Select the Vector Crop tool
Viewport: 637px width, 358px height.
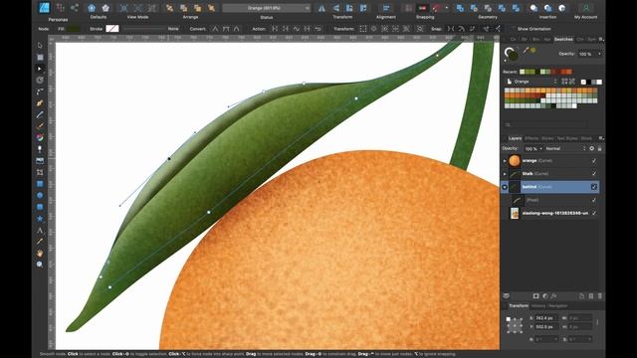[x=40, y=172]
